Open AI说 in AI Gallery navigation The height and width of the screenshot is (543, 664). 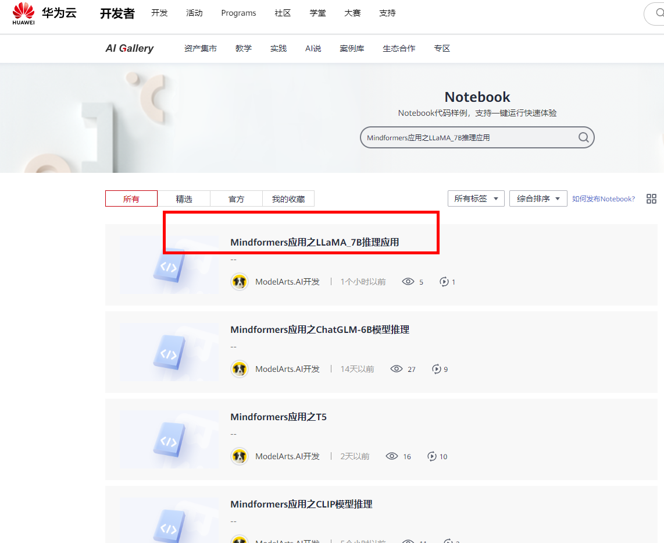[x=313, y=48]
